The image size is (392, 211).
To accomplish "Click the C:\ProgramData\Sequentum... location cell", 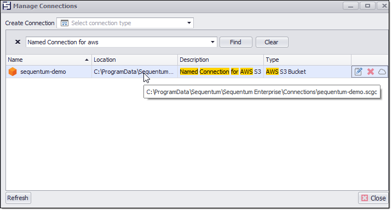I will pos(135,72).
